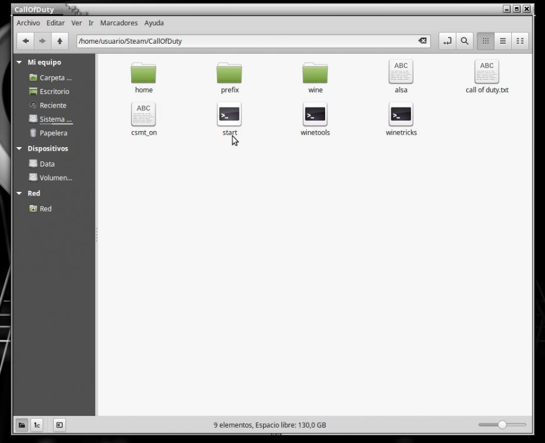This screenshot has height=443, width=545.
Task: Switch to list view
Action: (502, 41)
